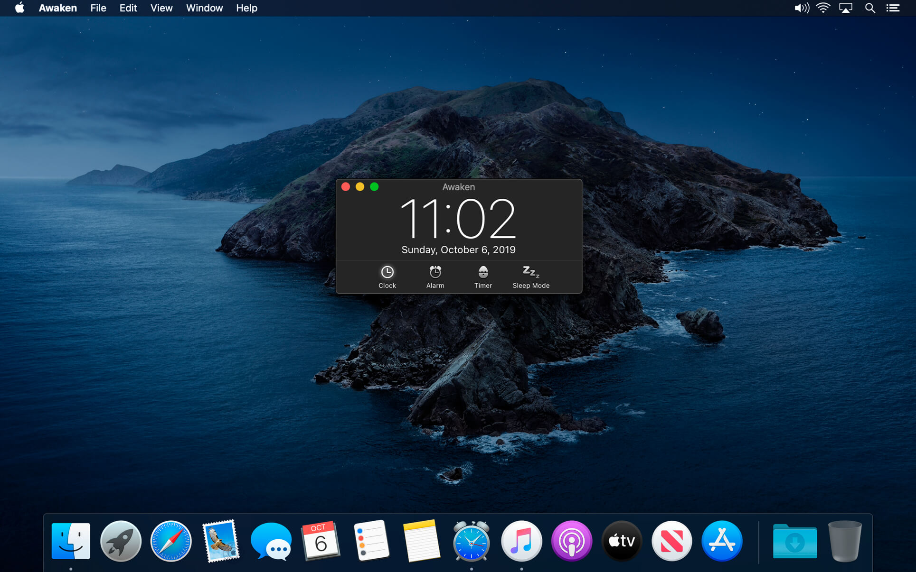Open the Podcasts app in dock

(x=571, y=541)
